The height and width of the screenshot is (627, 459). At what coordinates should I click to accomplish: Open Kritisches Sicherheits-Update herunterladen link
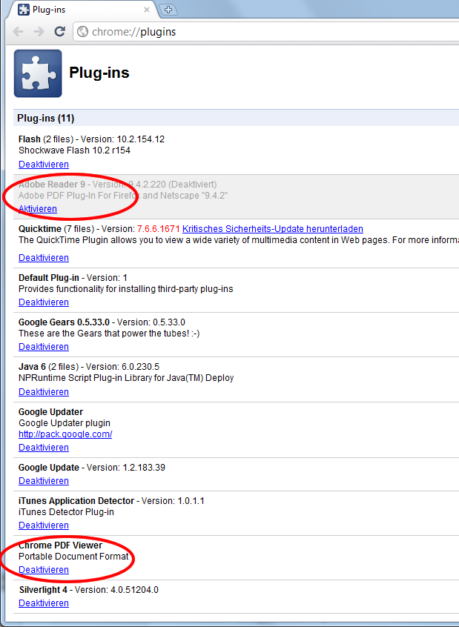point(273,229)
